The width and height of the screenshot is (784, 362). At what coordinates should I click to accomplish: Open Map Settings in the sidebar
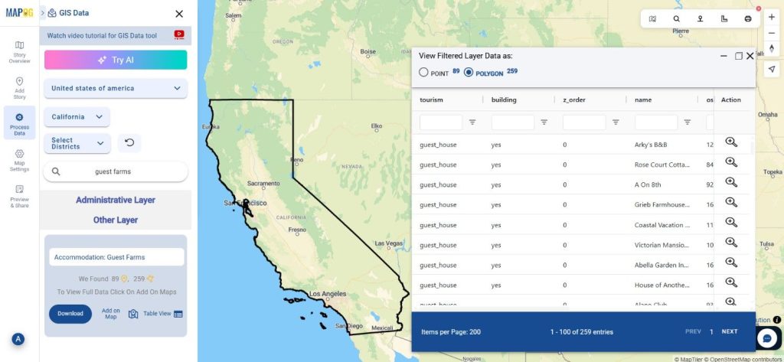click(x=19, y=160)
